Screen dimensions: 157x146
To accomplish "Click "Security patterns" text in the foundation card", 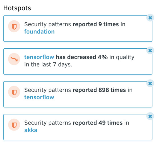I will pos(48,24).
